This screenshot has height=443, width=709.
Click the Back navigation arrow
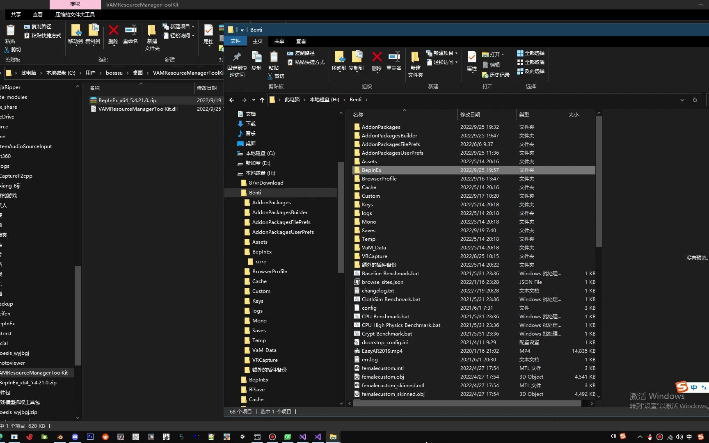tap(232, 100)
